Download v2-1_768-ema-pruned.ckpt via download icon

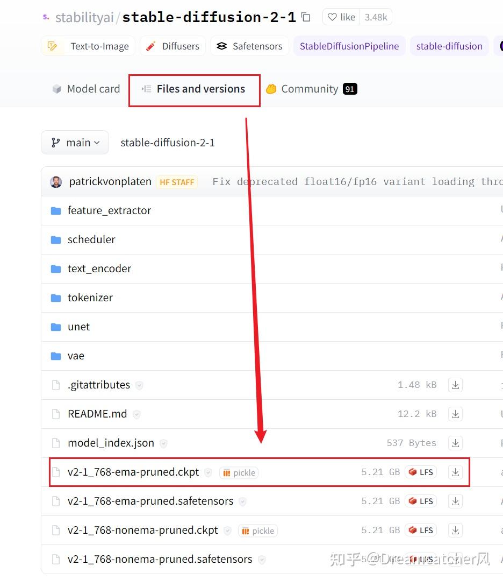[x=455, y=472]
